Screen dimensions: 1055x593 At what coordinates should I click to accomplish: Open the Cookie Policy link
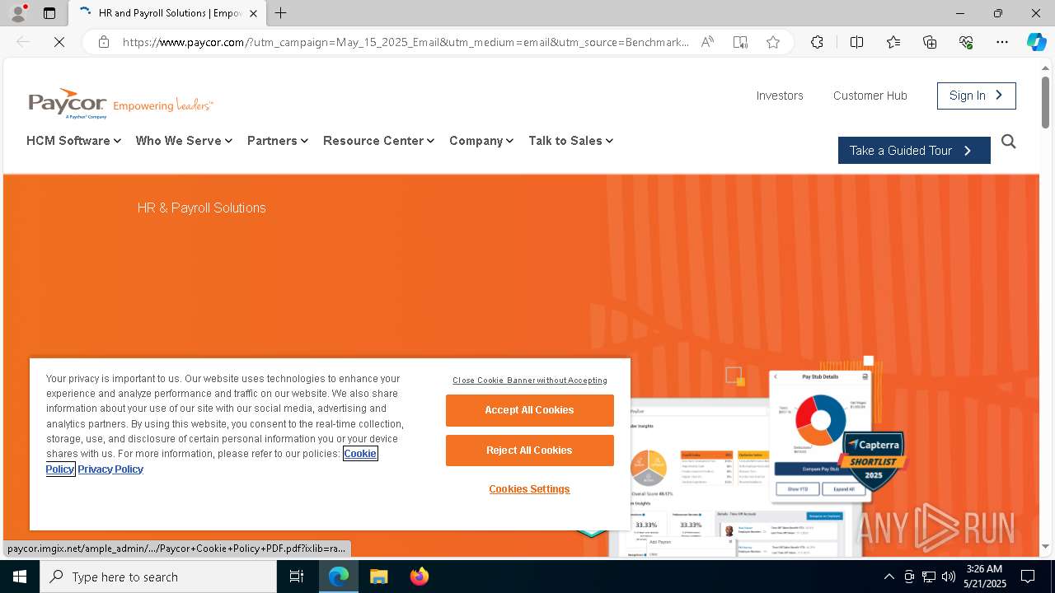[x=360, y=454]
